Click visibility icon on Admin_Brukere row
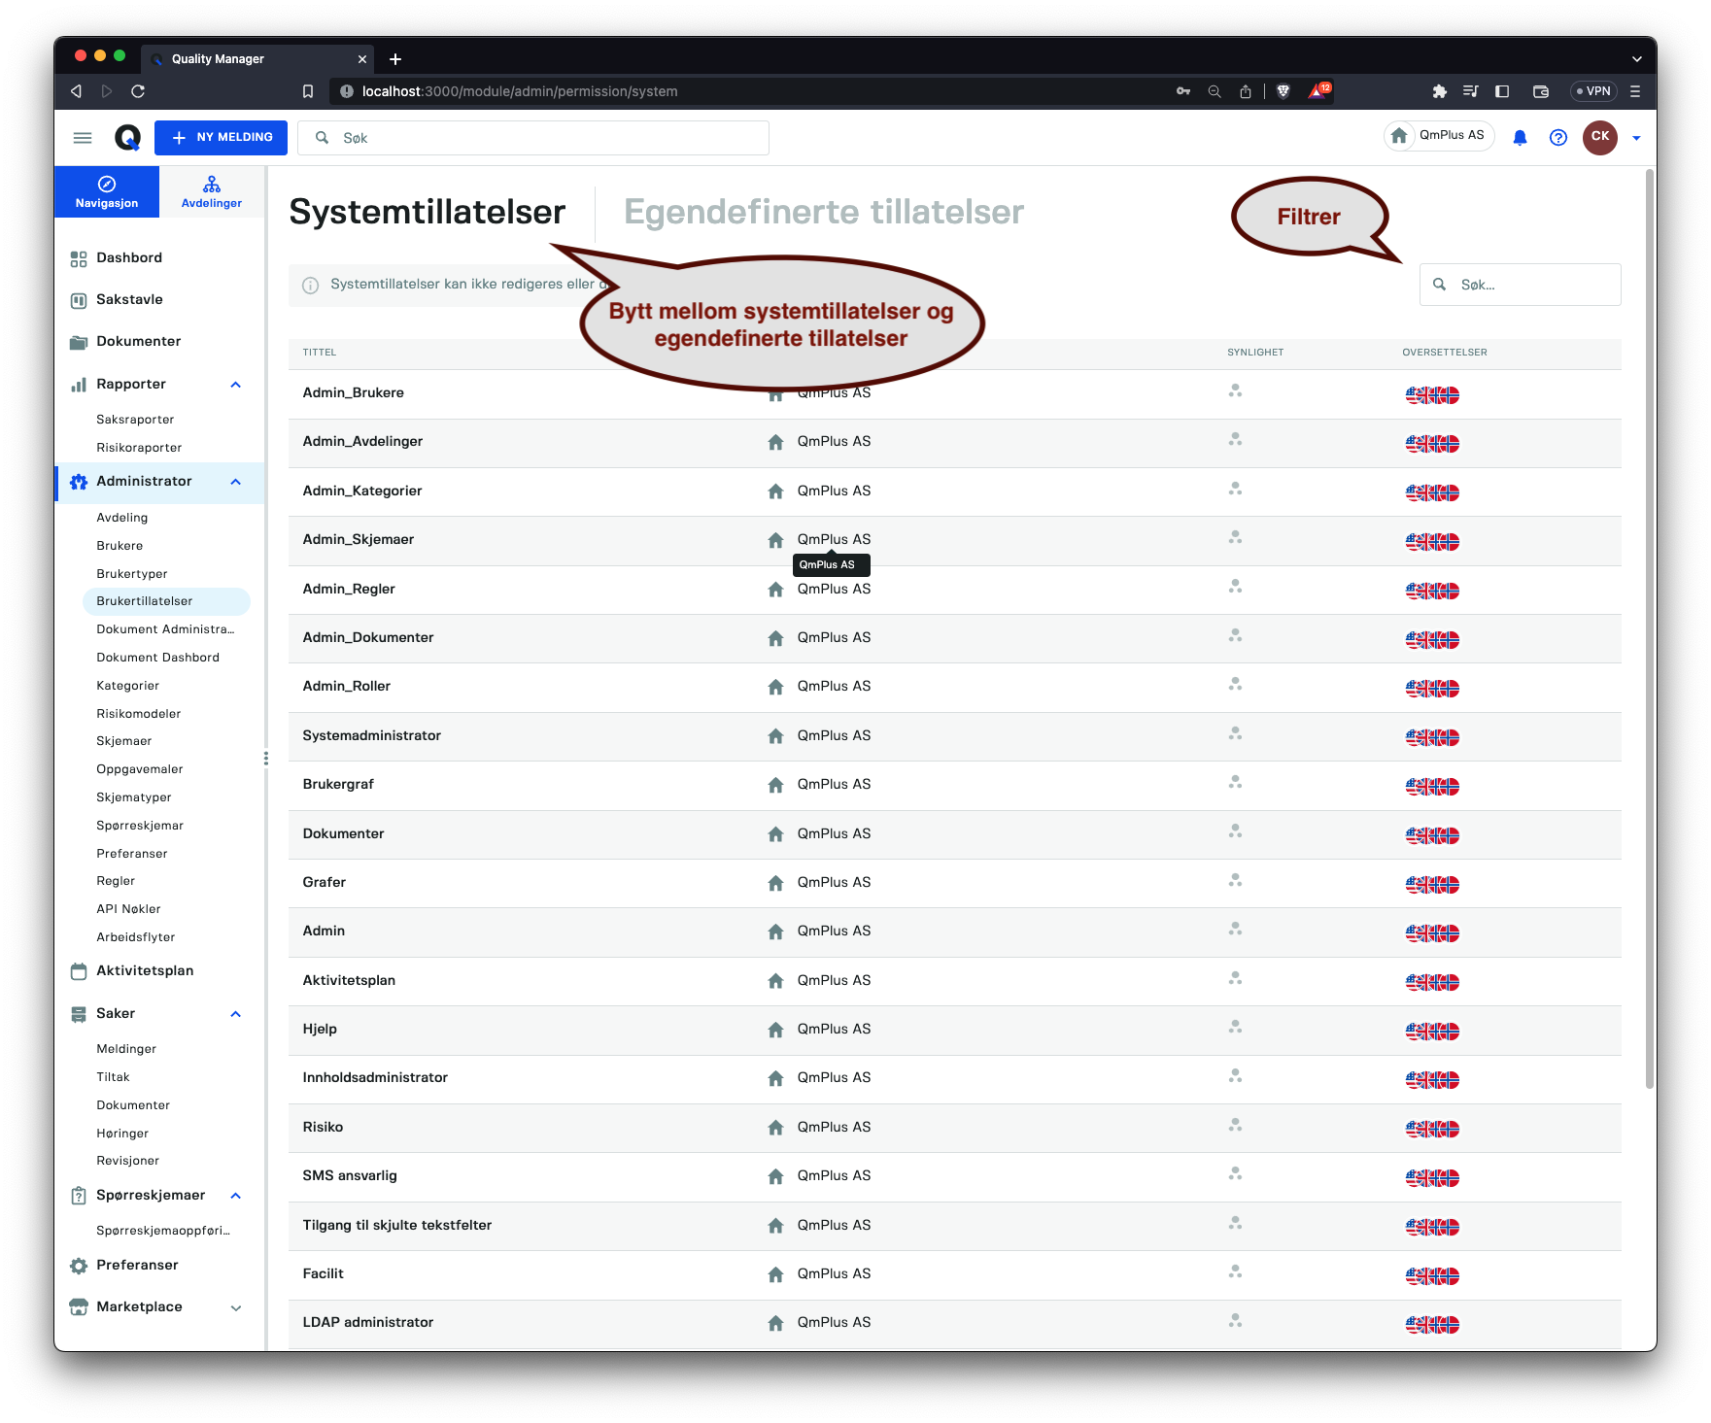The image size is (1711, 1423). click(x=1235, y=391)
